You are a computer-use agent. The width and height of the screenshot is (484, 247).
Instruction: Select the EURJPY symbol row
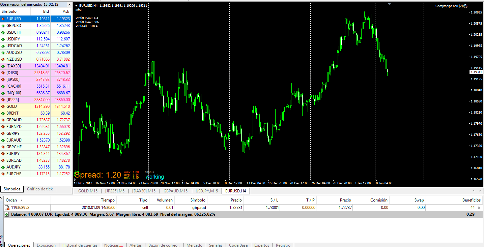(x=36, y=154)
